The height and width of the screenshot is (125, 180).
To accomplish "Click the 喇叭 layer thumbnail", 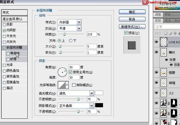I will pyautogui.click(x=164, y=52).
